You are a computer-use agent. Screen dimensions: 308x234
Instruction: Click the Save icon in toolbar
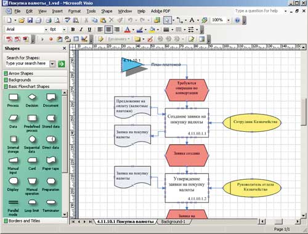point(30,20)
